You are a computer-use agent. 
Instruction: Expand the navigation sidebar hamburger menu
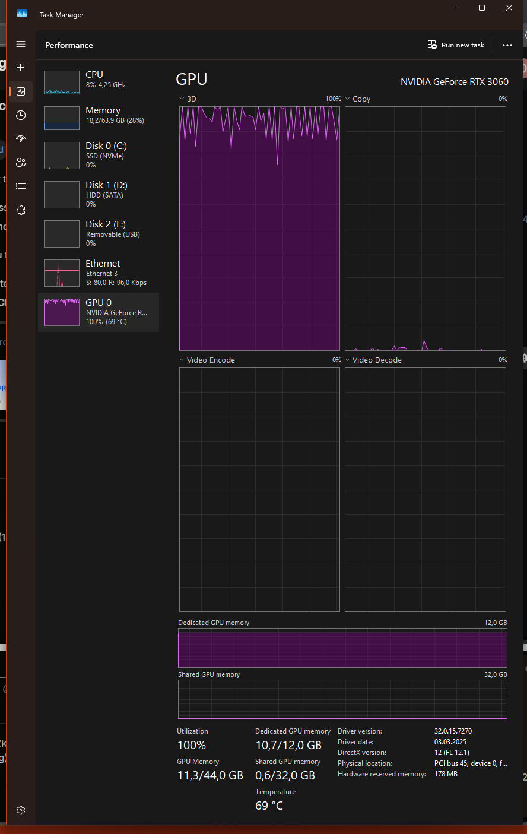click(x=21, y=44)
